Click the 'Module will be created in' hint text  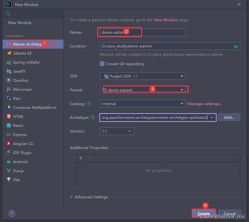tap(161, 55)
